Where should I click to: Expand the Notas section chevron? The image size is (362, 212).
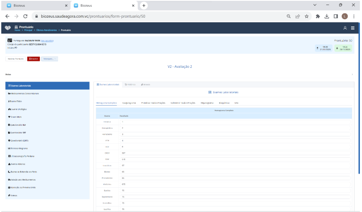point(352,74)
